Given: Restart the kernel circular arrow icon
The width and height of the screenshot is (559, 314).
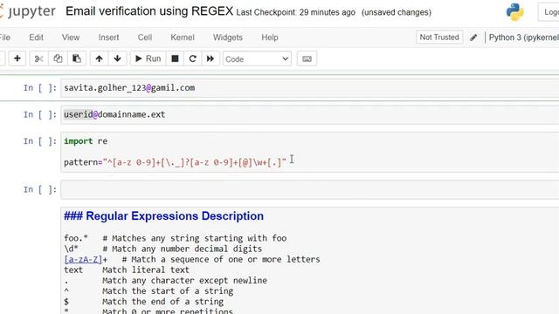Looking at the screenshot, I should 192,58.
